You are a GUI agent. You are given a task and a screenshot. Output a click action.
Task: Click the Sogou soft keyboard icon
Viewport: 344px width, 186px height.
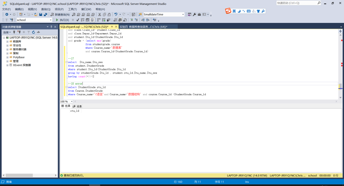[x=248, y=11]
